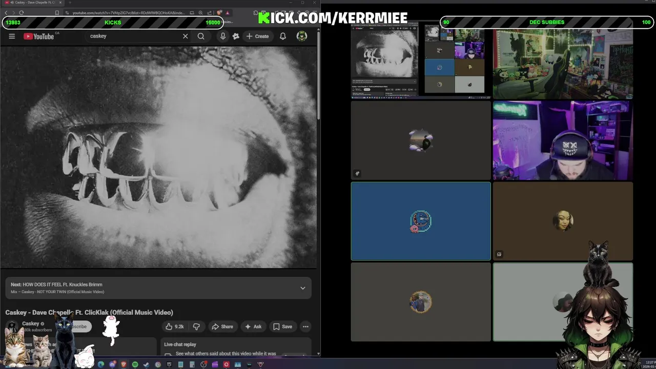Open a new browser tab with plus
Screen dimensions: 656x369
(x=70, y=3)
